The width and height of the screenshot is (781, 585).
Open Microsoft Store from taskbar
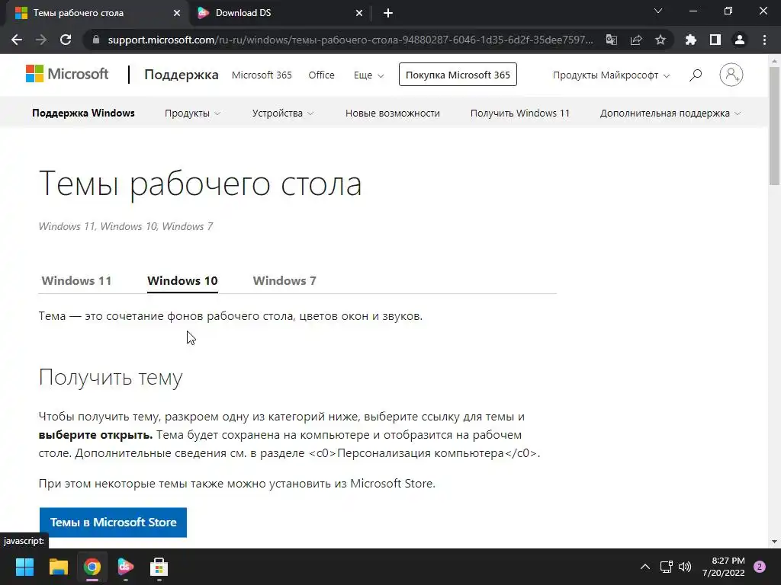tap(159, 567)
